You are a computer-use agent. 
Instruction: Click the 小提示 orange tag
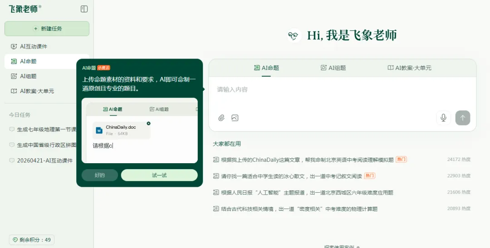[103, 68]
